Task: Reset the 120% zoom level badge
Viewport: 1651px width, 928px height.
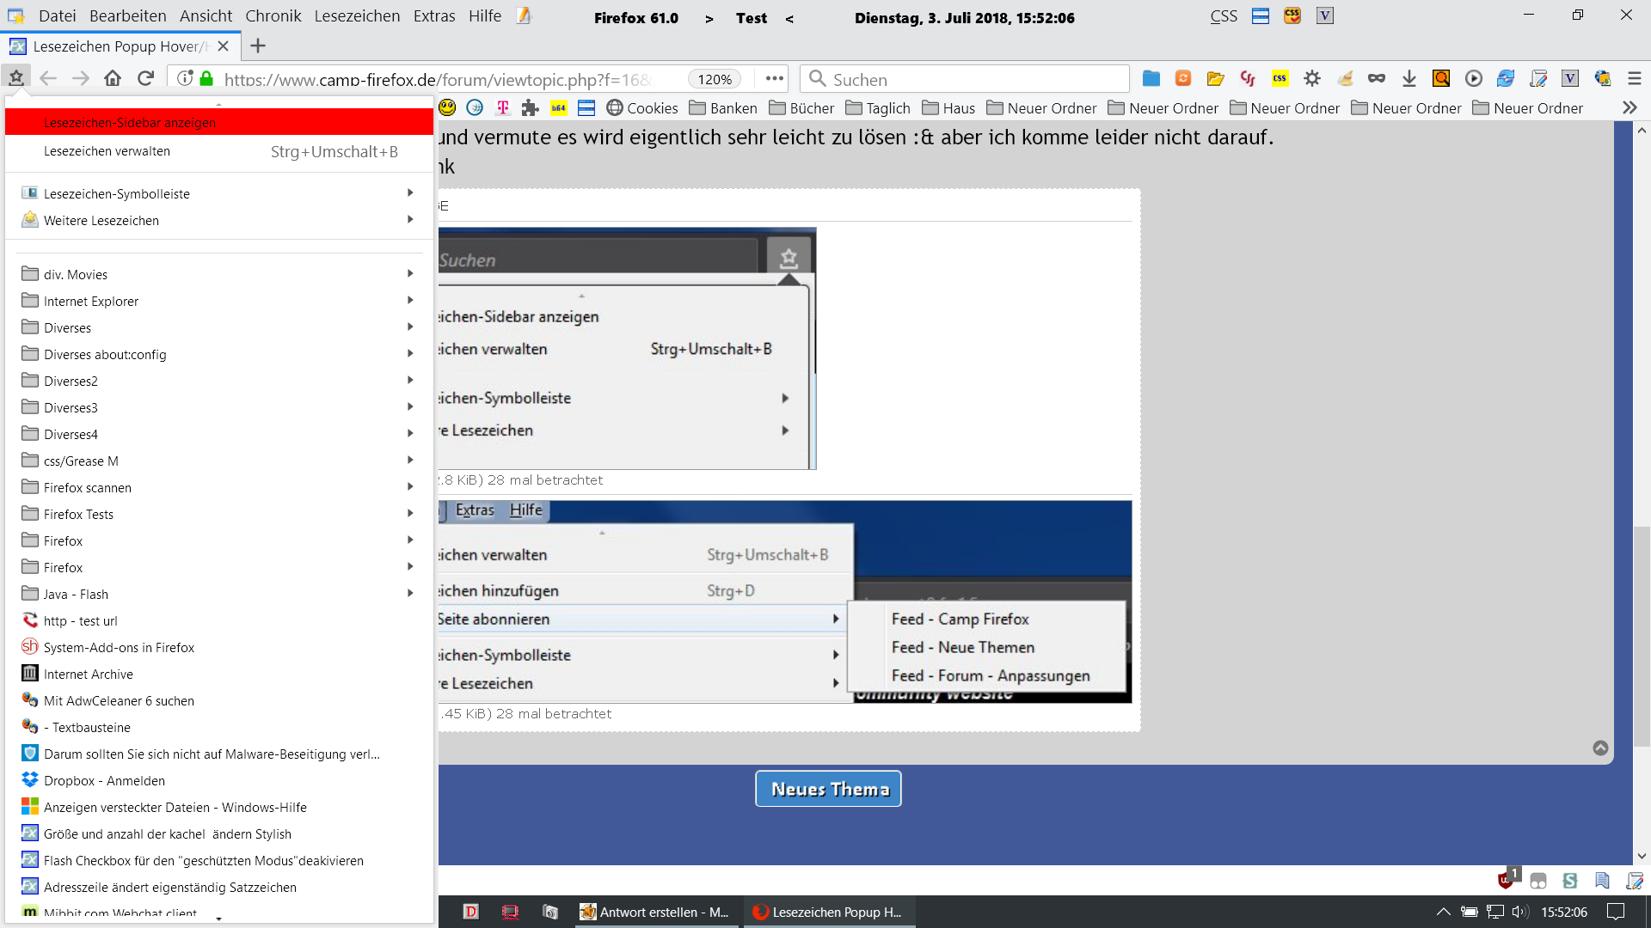Action: (714, 79)
